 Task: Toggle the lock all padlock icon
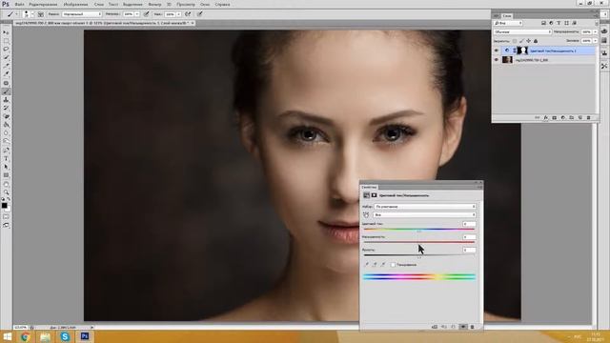pyautogui.click(x=536, y=41)
